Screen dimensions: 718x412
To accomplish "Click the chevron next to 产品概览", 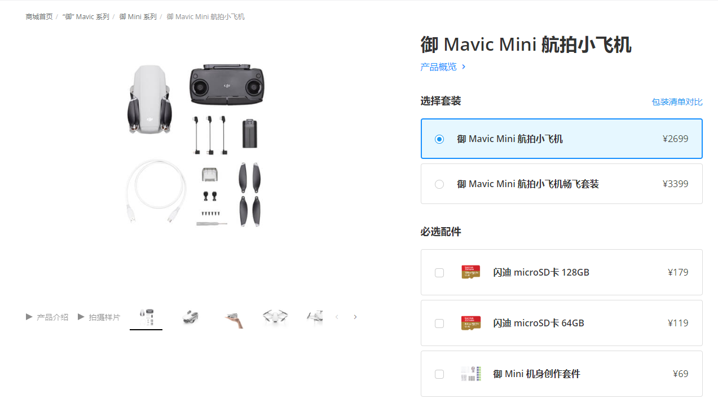I will pyautogui.click(x=464, y=67).
